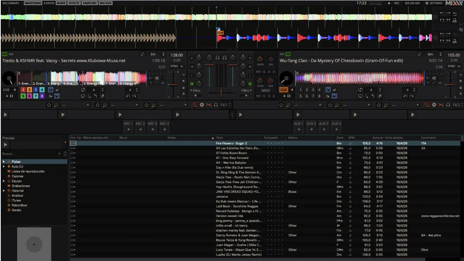This screenshot has height=261, width=464.
Task: Enable first effect in FX1 unit
Action: 49,105
